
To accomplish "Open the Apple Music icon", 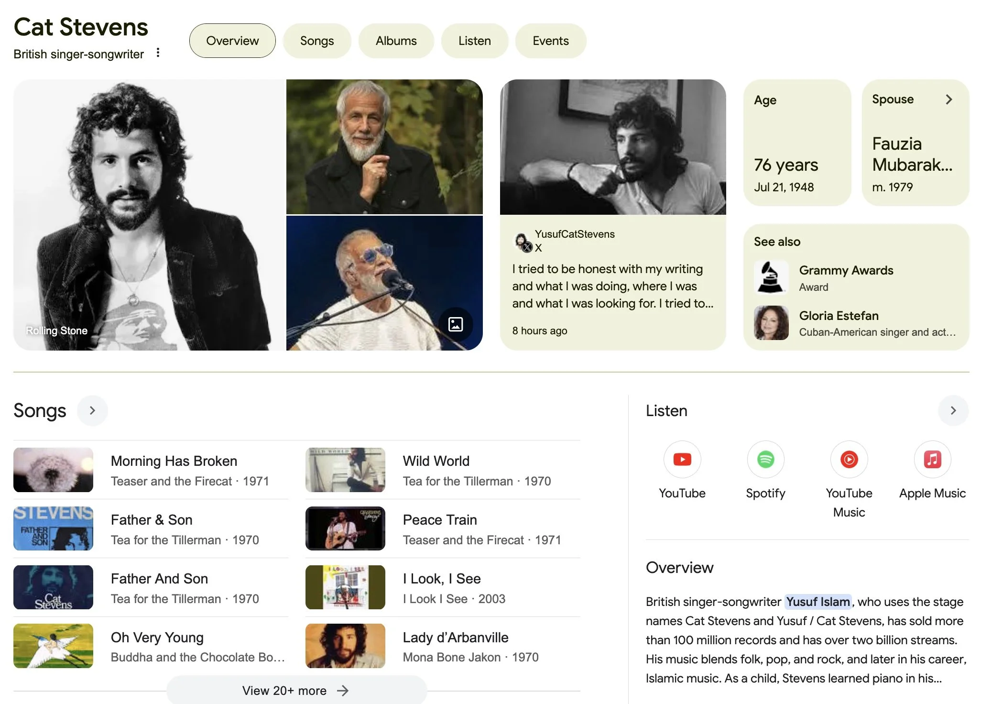I will pyautogui.click(x=932, y=460).
